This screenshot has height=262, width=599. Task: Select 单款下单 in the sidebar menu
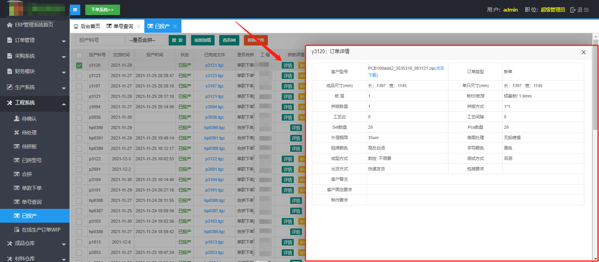point(31,188)
